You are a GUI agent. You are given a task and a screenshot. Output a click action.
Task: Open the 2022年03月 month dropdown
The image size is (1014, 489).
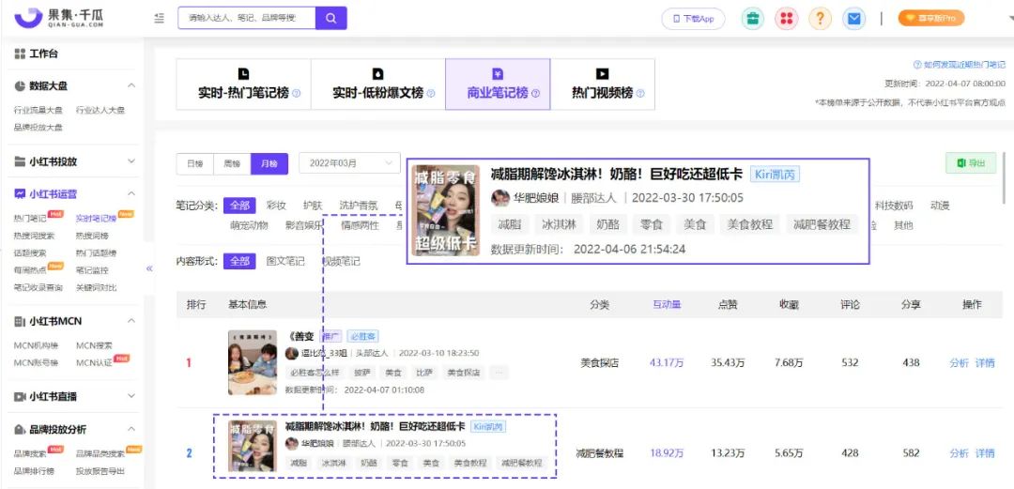click(x=350, y=163)
